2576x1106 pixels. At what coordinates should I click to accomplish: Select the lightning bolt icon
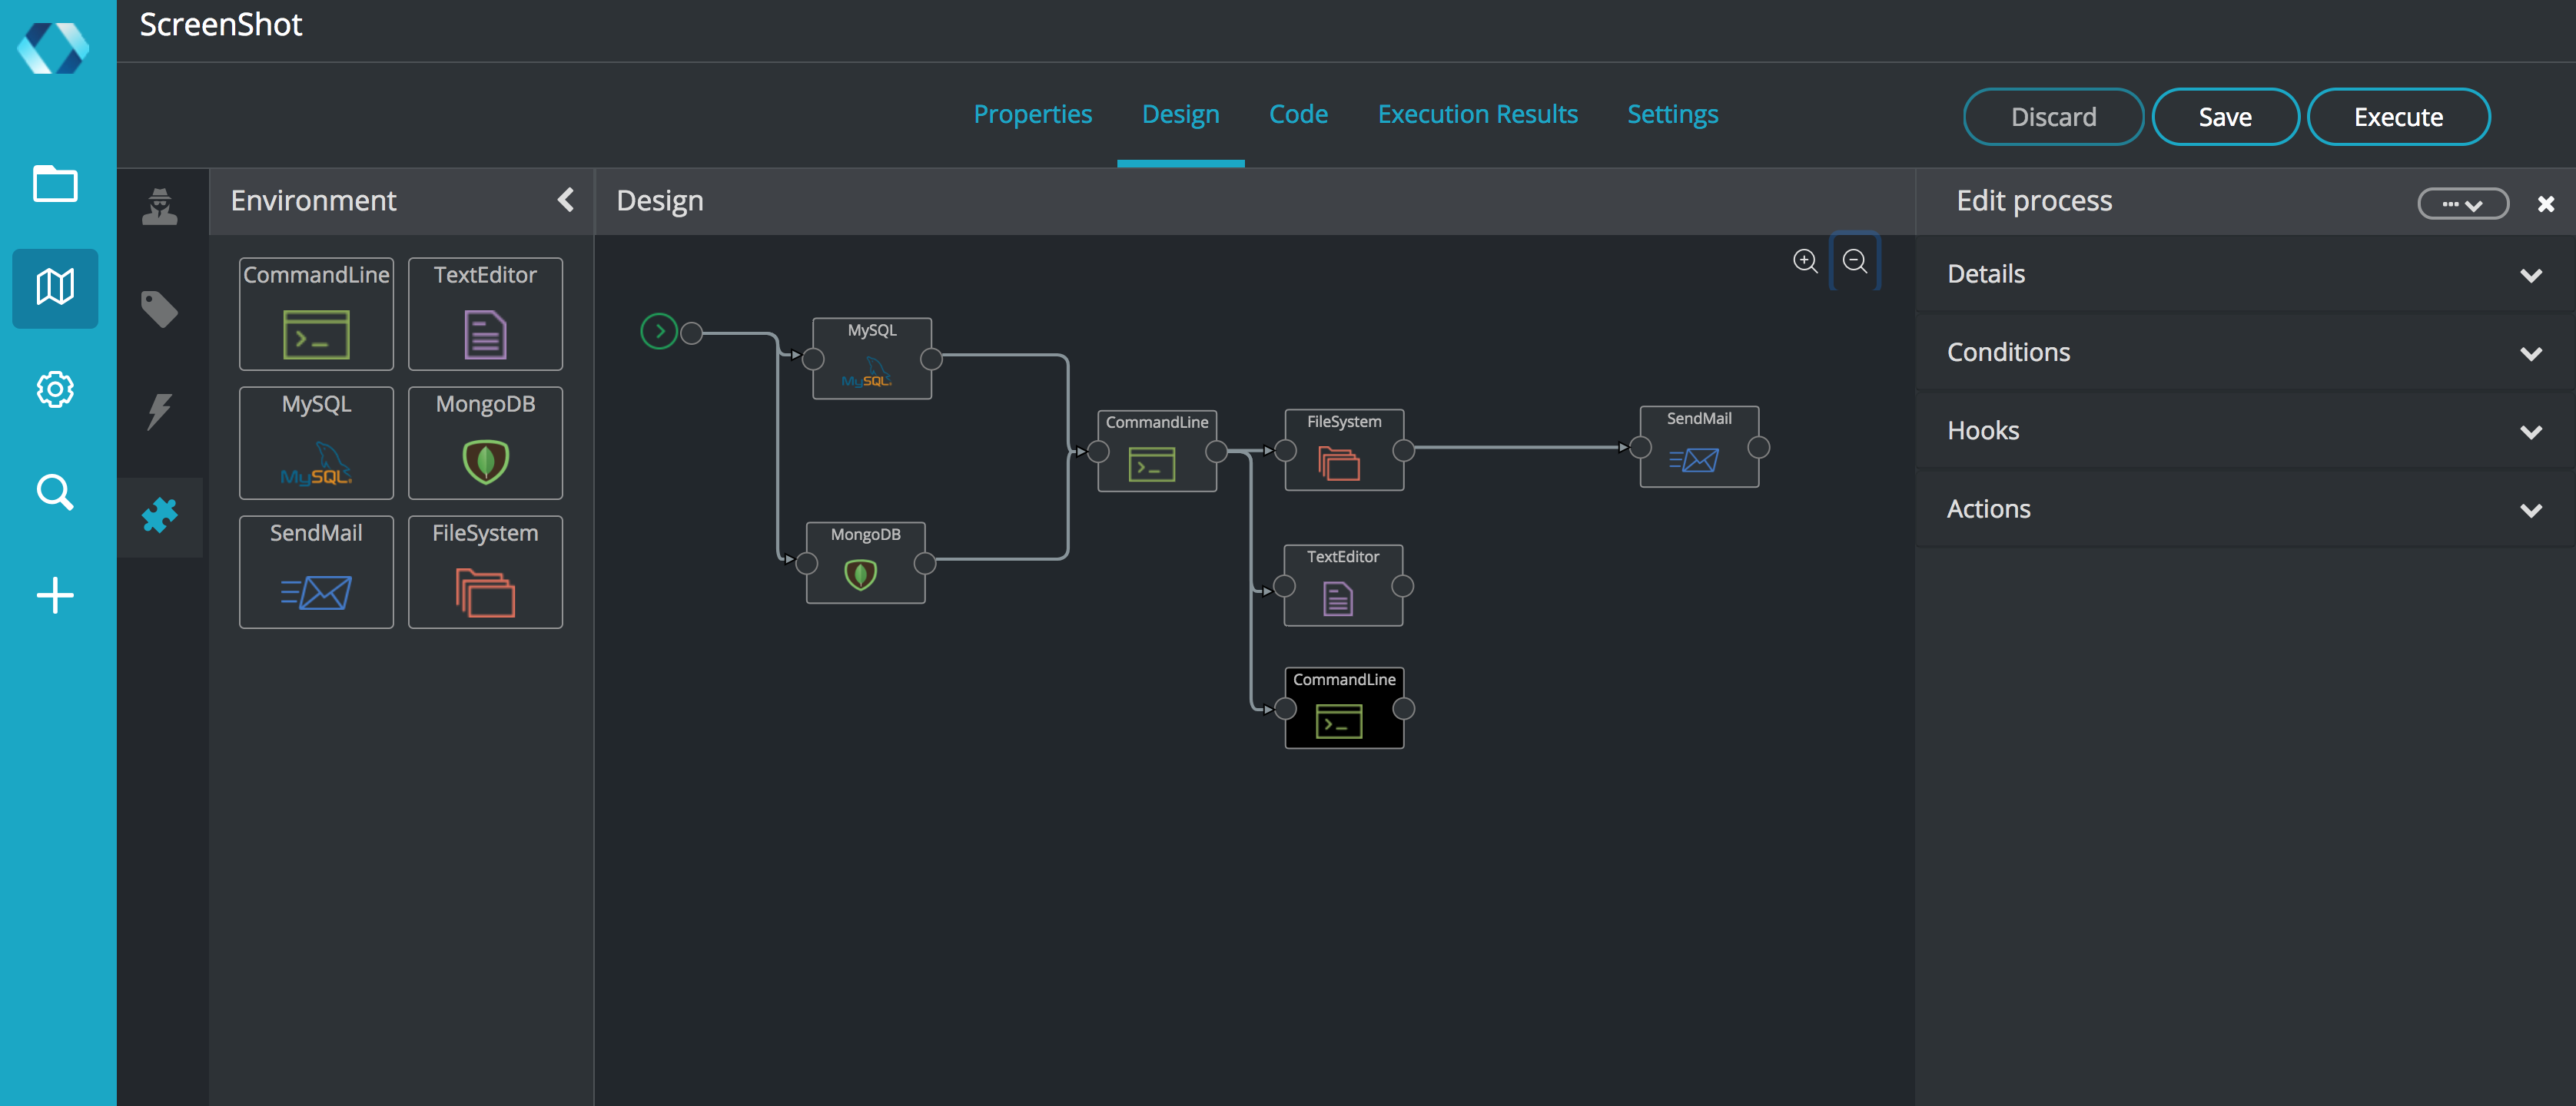click(160, 411)
